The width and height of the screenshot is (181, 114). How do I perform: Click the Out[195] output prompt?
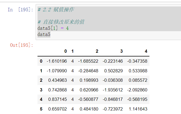coord(22,45)
